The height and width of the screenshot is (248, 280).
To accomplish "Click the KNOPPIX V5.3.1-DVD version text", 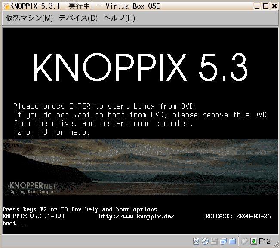I will 34,216.
